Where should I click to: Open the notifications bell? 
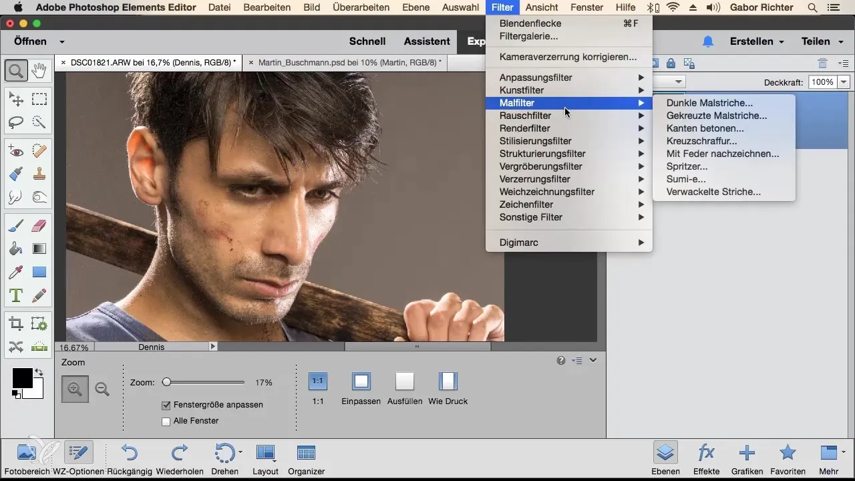tap(708, 41)
